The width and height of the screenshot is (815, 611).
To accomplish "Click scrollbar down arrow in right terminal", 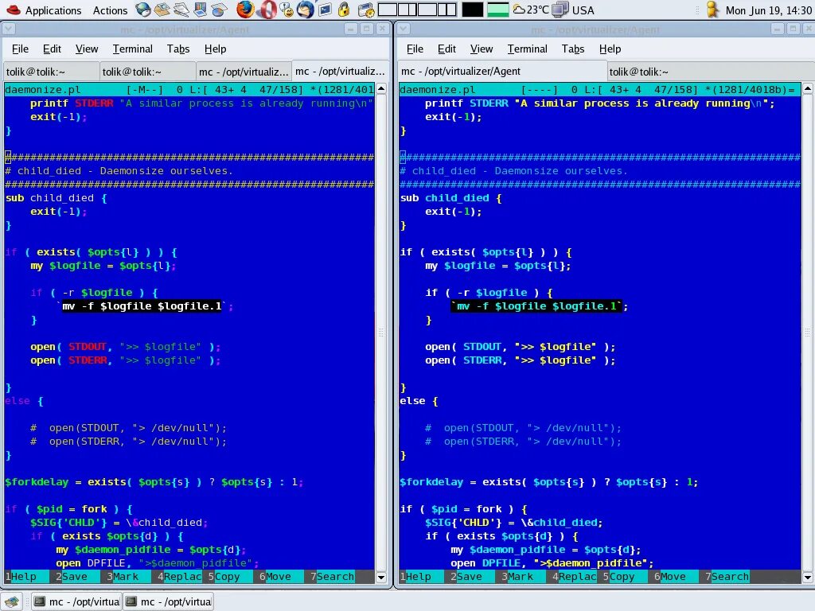I will 808,578.
